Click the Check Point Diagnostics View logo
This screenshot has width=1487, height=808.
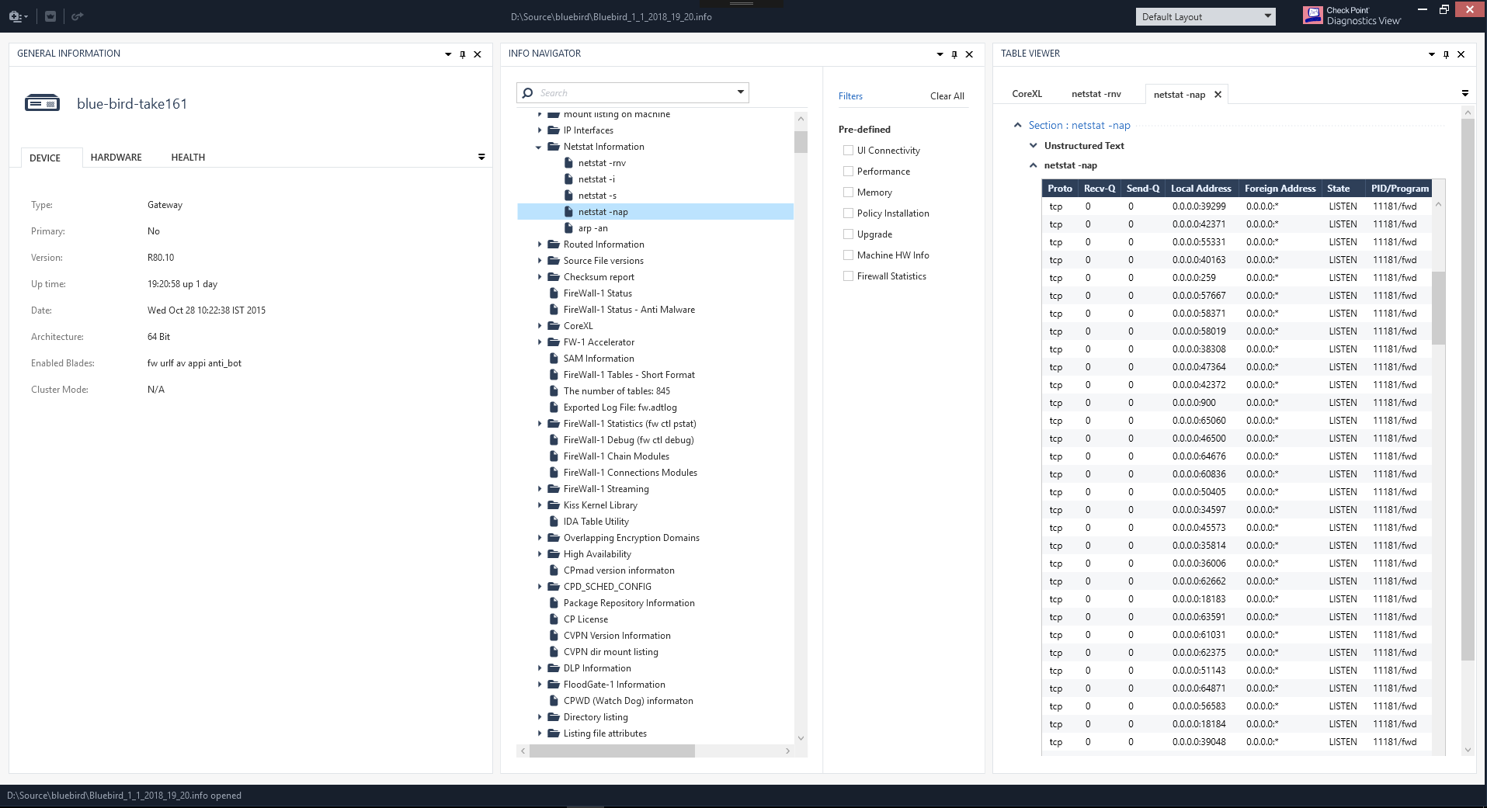click(x=1353, y=16)
